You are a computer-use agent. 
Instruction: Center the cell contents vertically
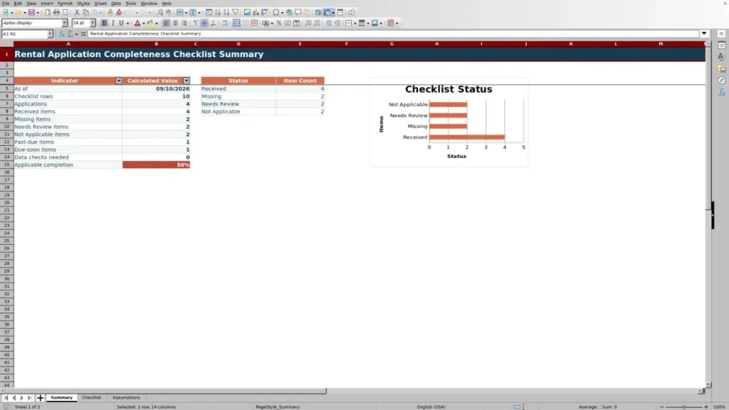coord(204,23)
